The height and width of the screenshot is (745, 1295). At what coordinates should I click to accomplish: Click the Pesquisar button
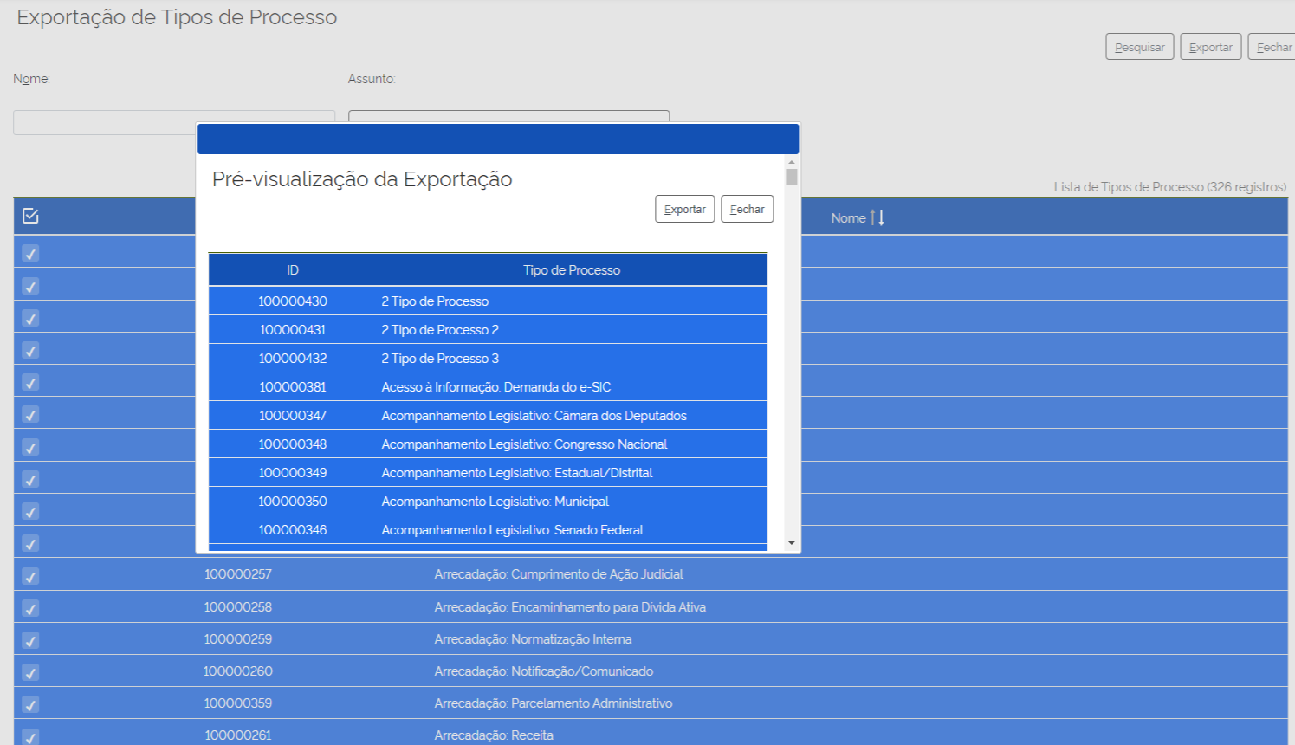point(1139,47)
